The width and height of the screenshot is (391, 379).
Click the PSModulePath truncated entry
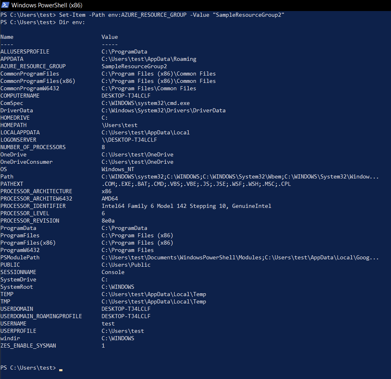tap(20, 257)
